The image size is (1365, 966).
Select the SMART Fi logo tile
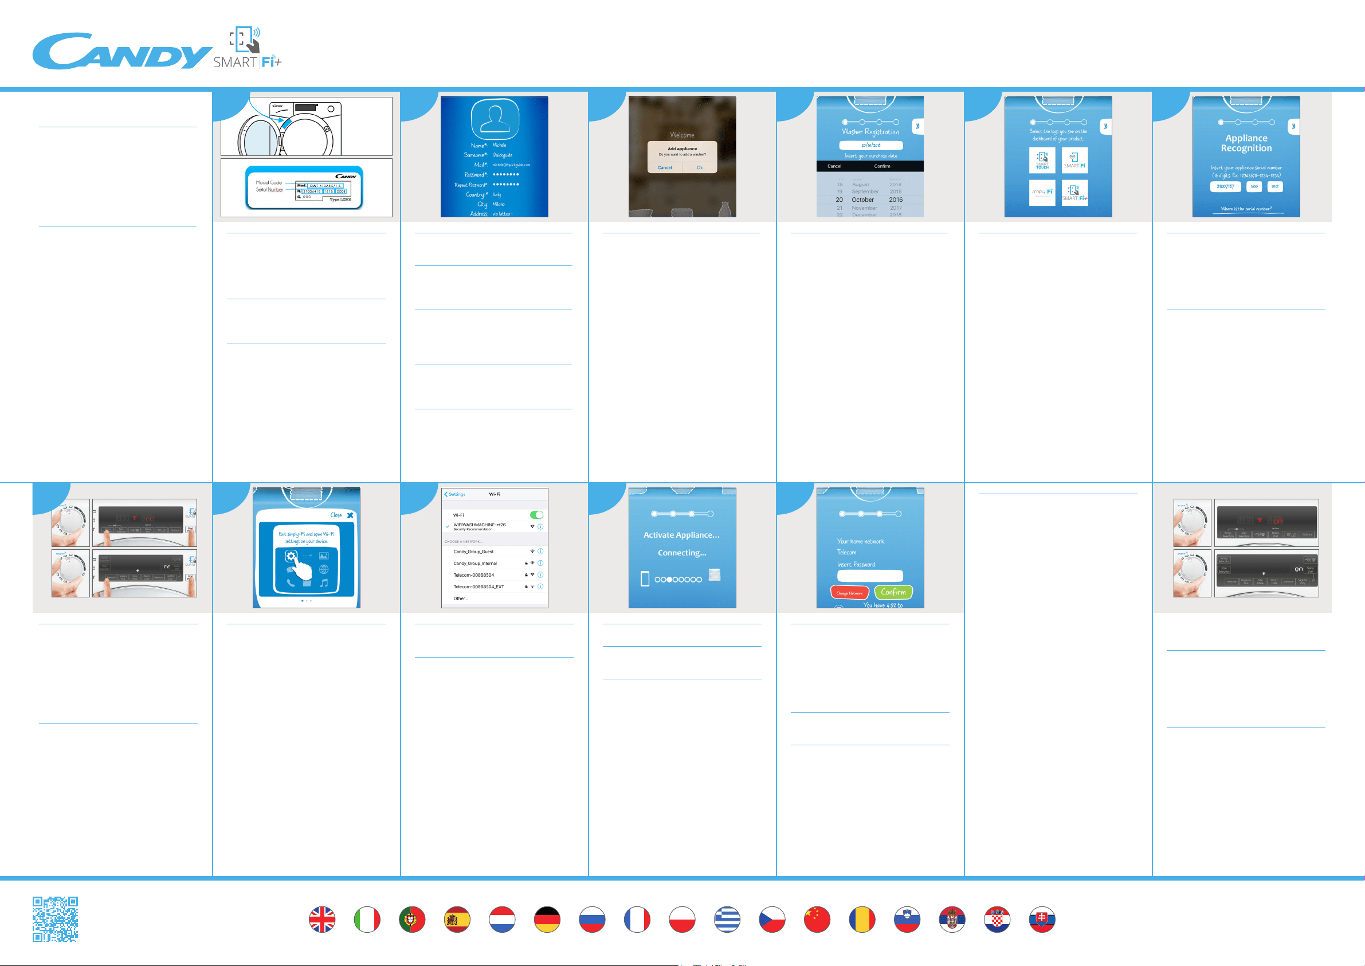[x=1075, y=160]
